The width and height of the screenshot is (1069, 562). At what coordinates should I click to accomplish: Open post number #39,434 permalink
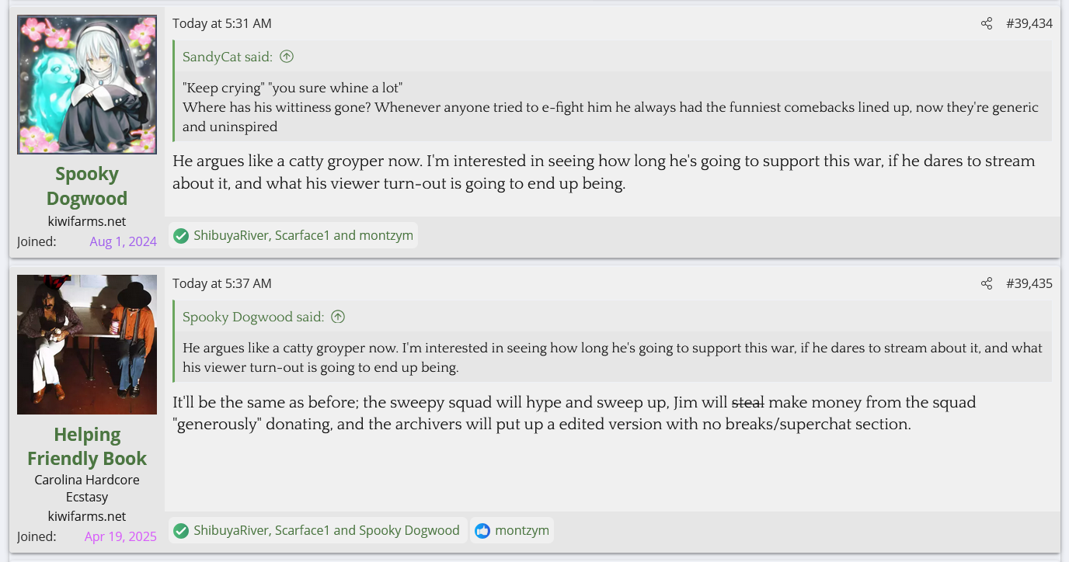[1029, 23]
